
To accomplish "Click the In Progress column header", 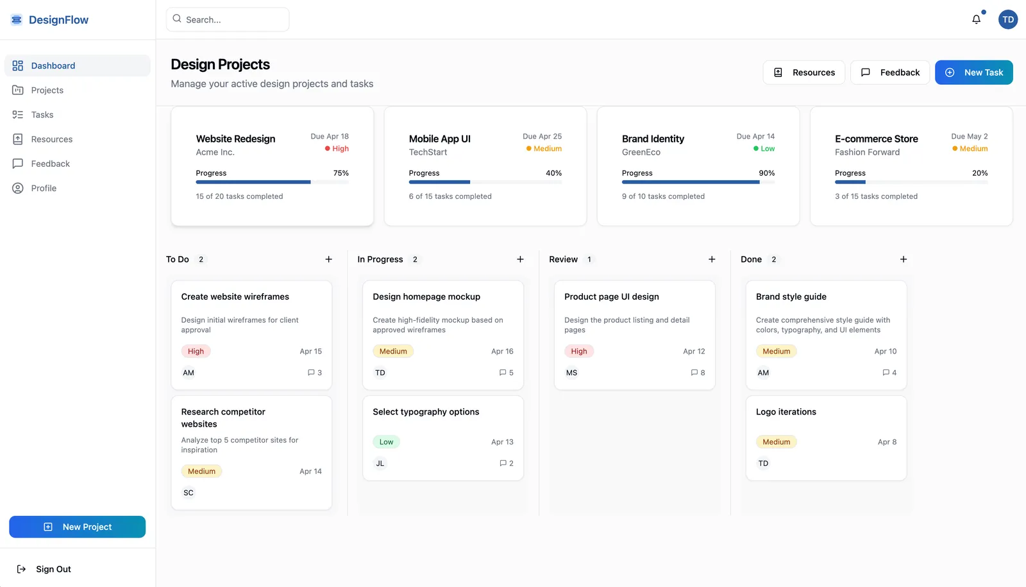I will (x=380, y=259).
